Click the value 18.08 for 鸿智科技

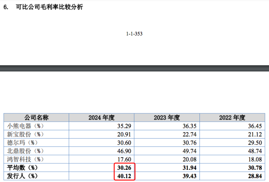click(255, 159)
